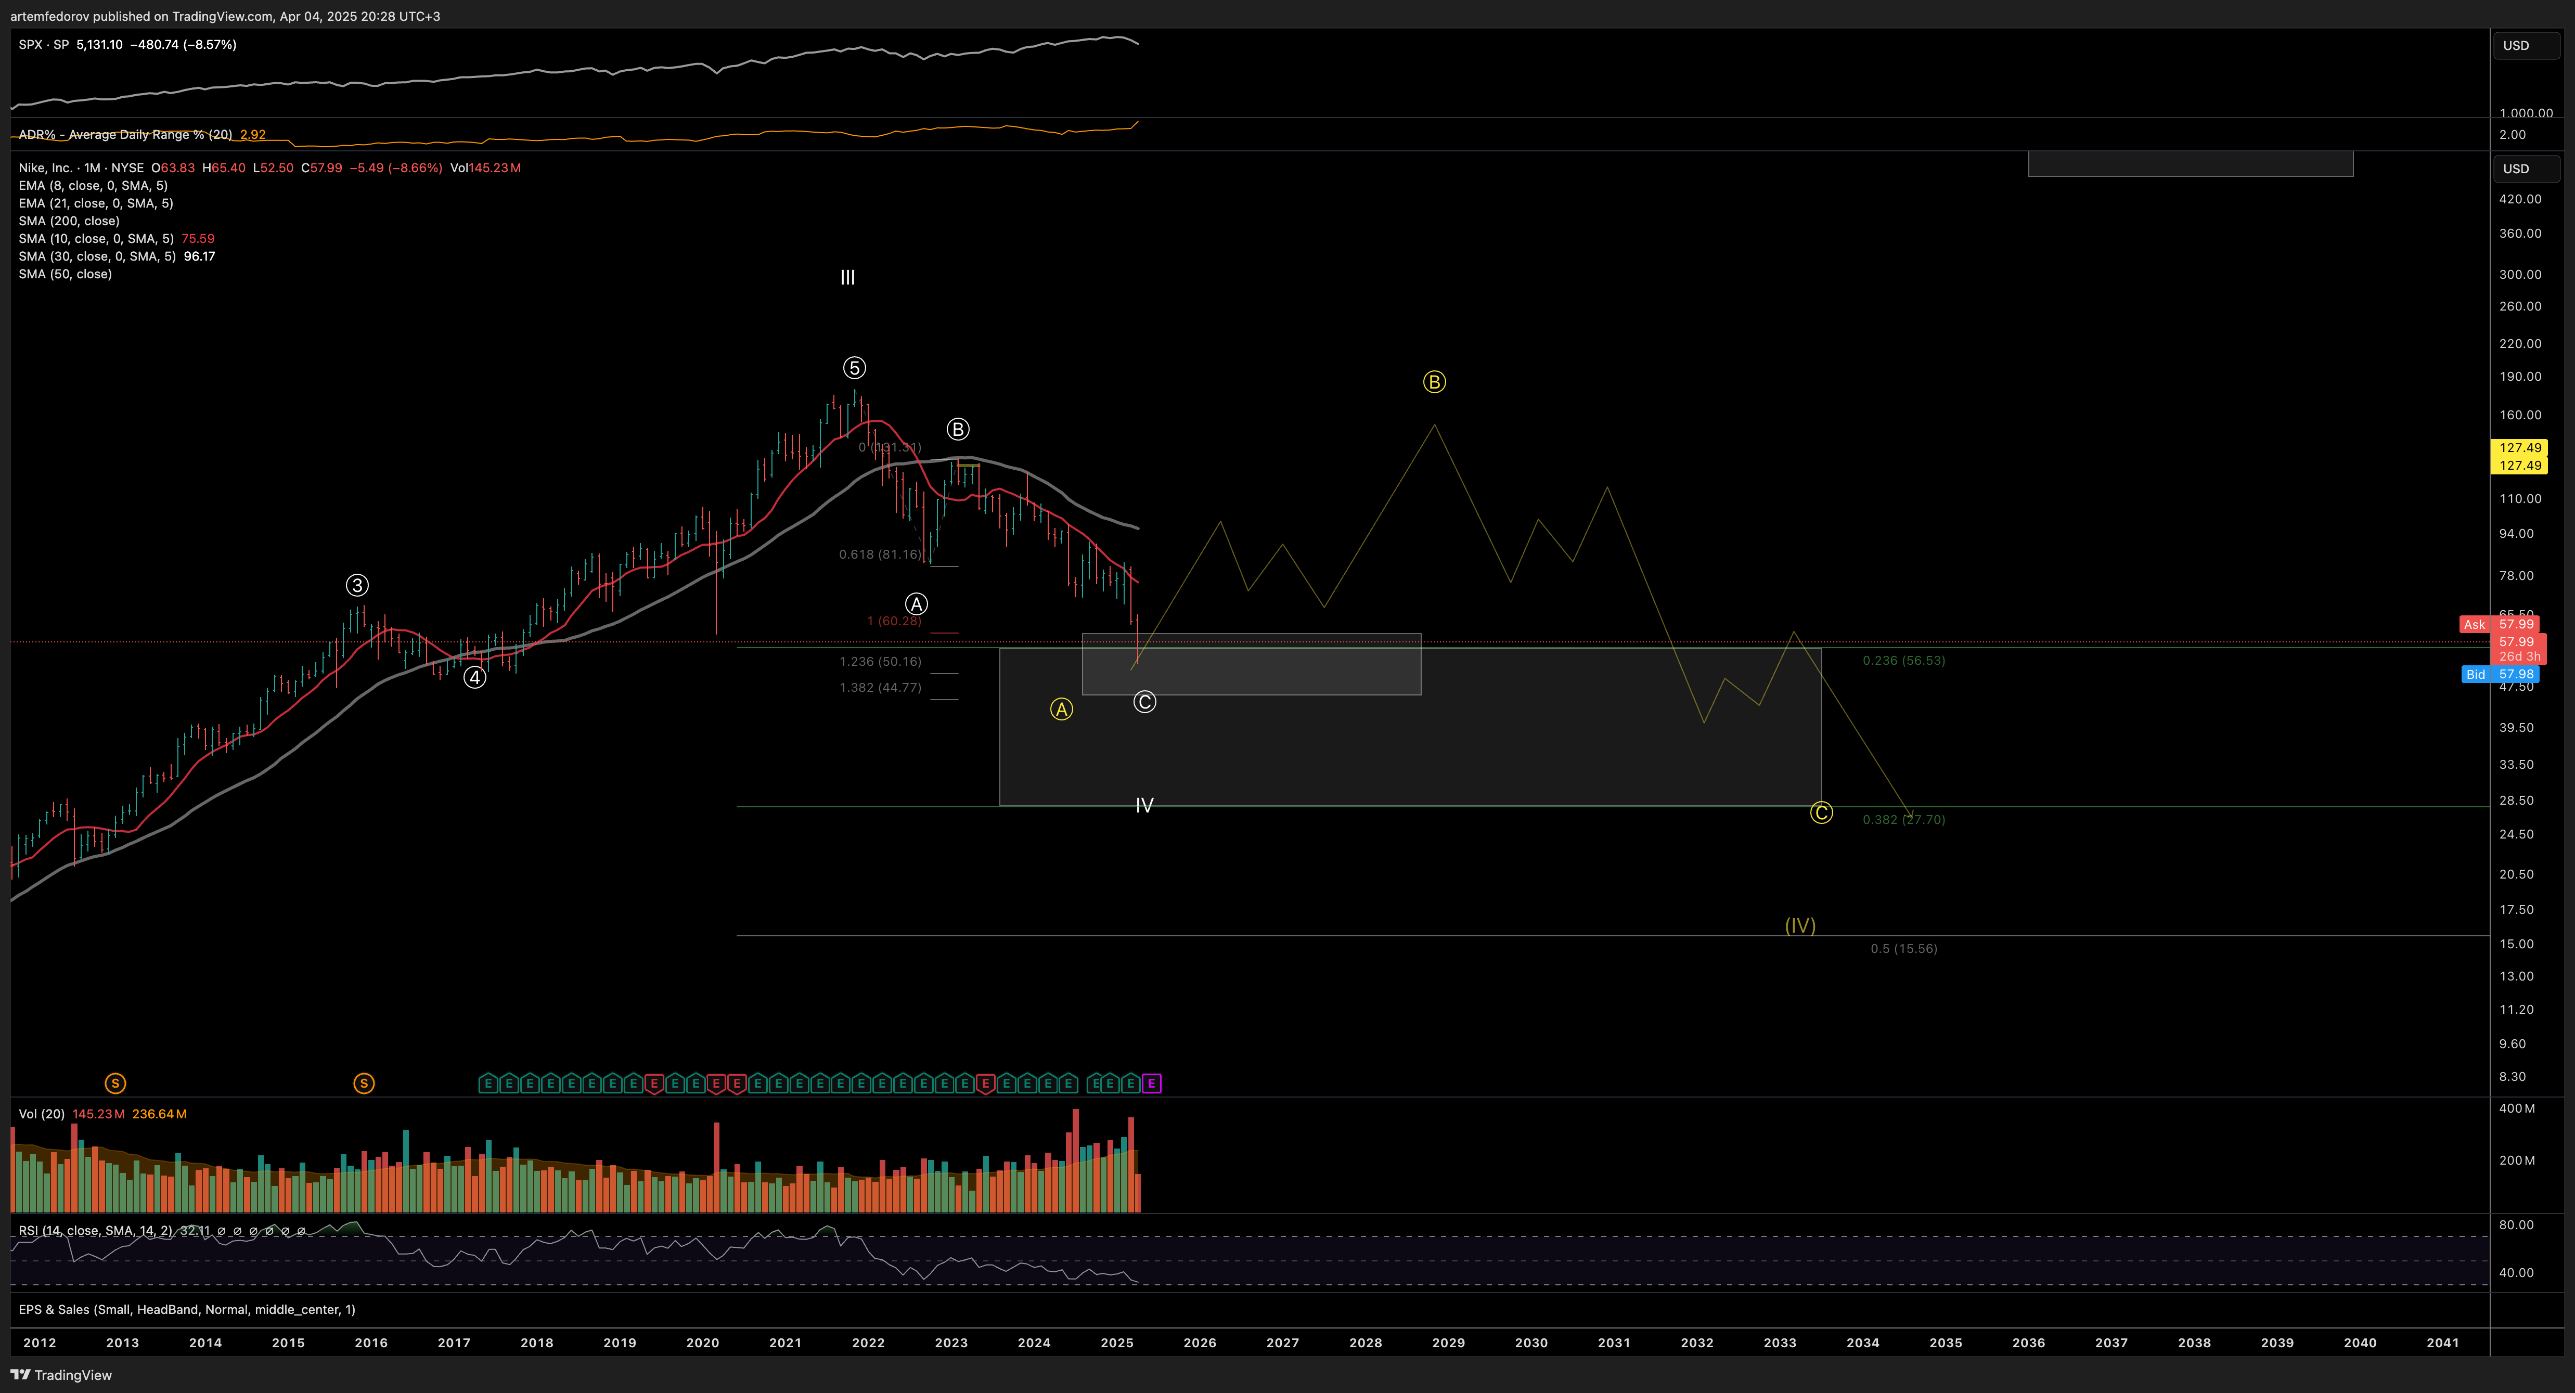The height and width of the screenshot is (1393, 2575).
Task: Click the 236.64 M volume average value
Action: pos(159,1114)
